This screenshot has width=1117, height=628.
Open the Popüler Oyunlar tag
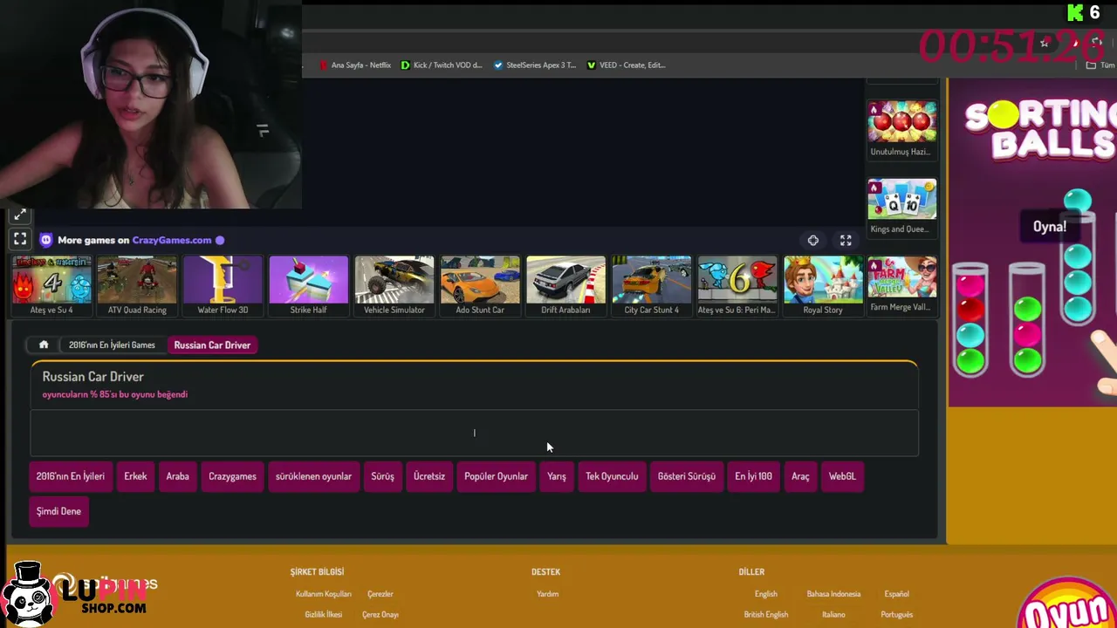pos(496,476)
